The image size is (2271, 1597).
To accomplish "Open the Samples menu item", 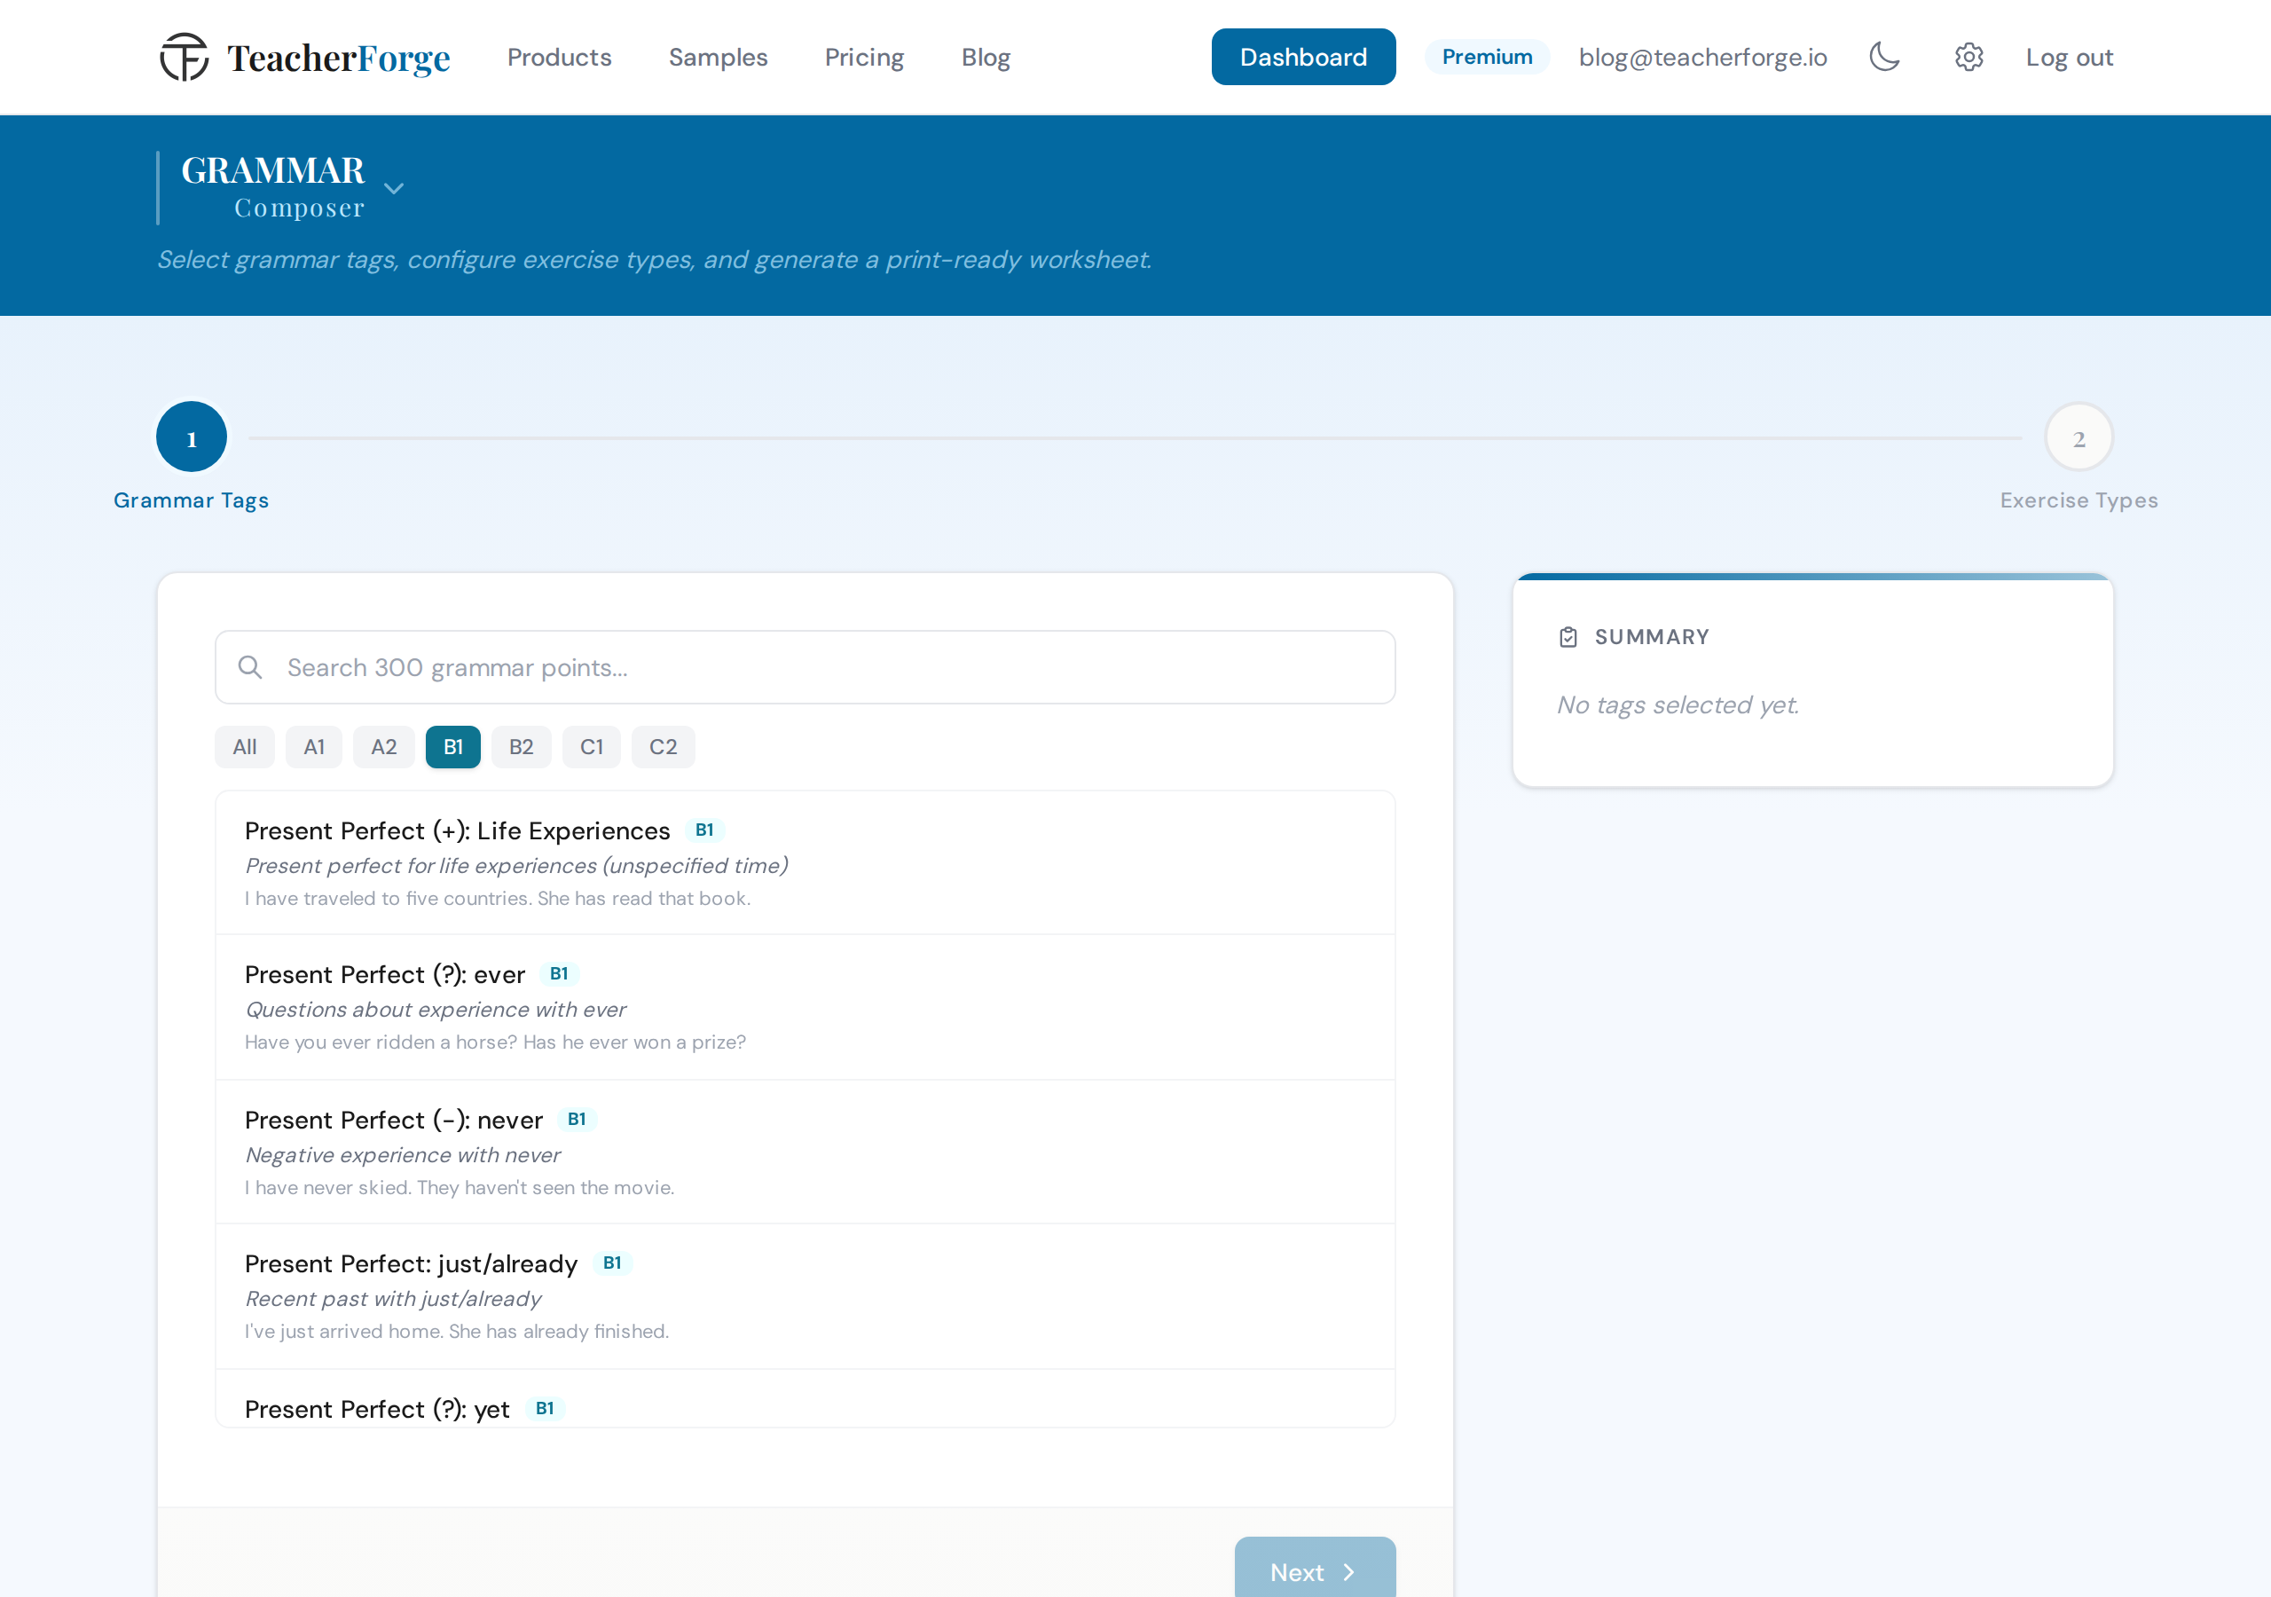I will [x=718, y=58].
